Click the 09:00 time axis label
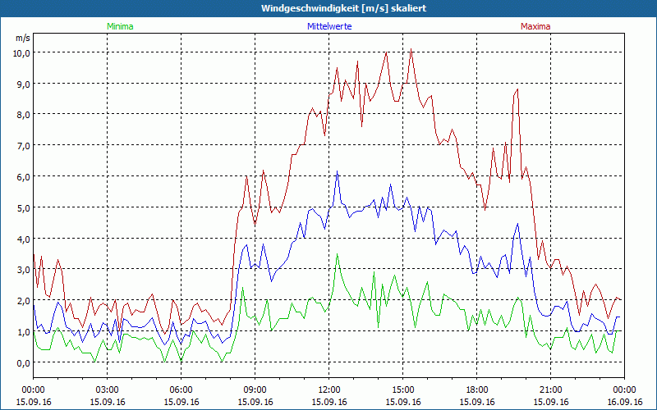Image resolution: width=657 pixels, height=410 pixels. coord(255,390)
